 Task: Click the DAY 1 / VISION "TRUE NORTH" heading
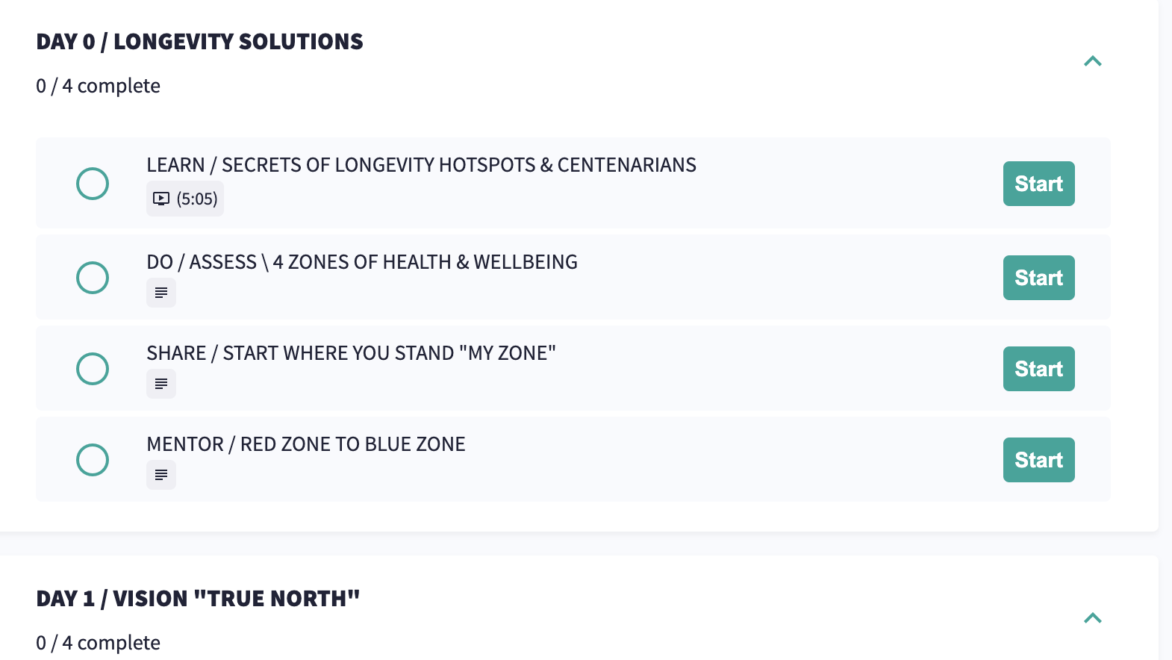pyautogui.click(x=198, y=599)
